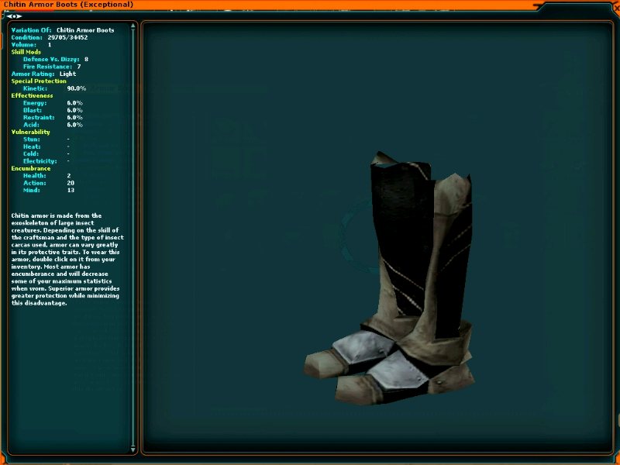Click the condition value '29705/34452'
620x465 pixels.
(x=67, y=37)
